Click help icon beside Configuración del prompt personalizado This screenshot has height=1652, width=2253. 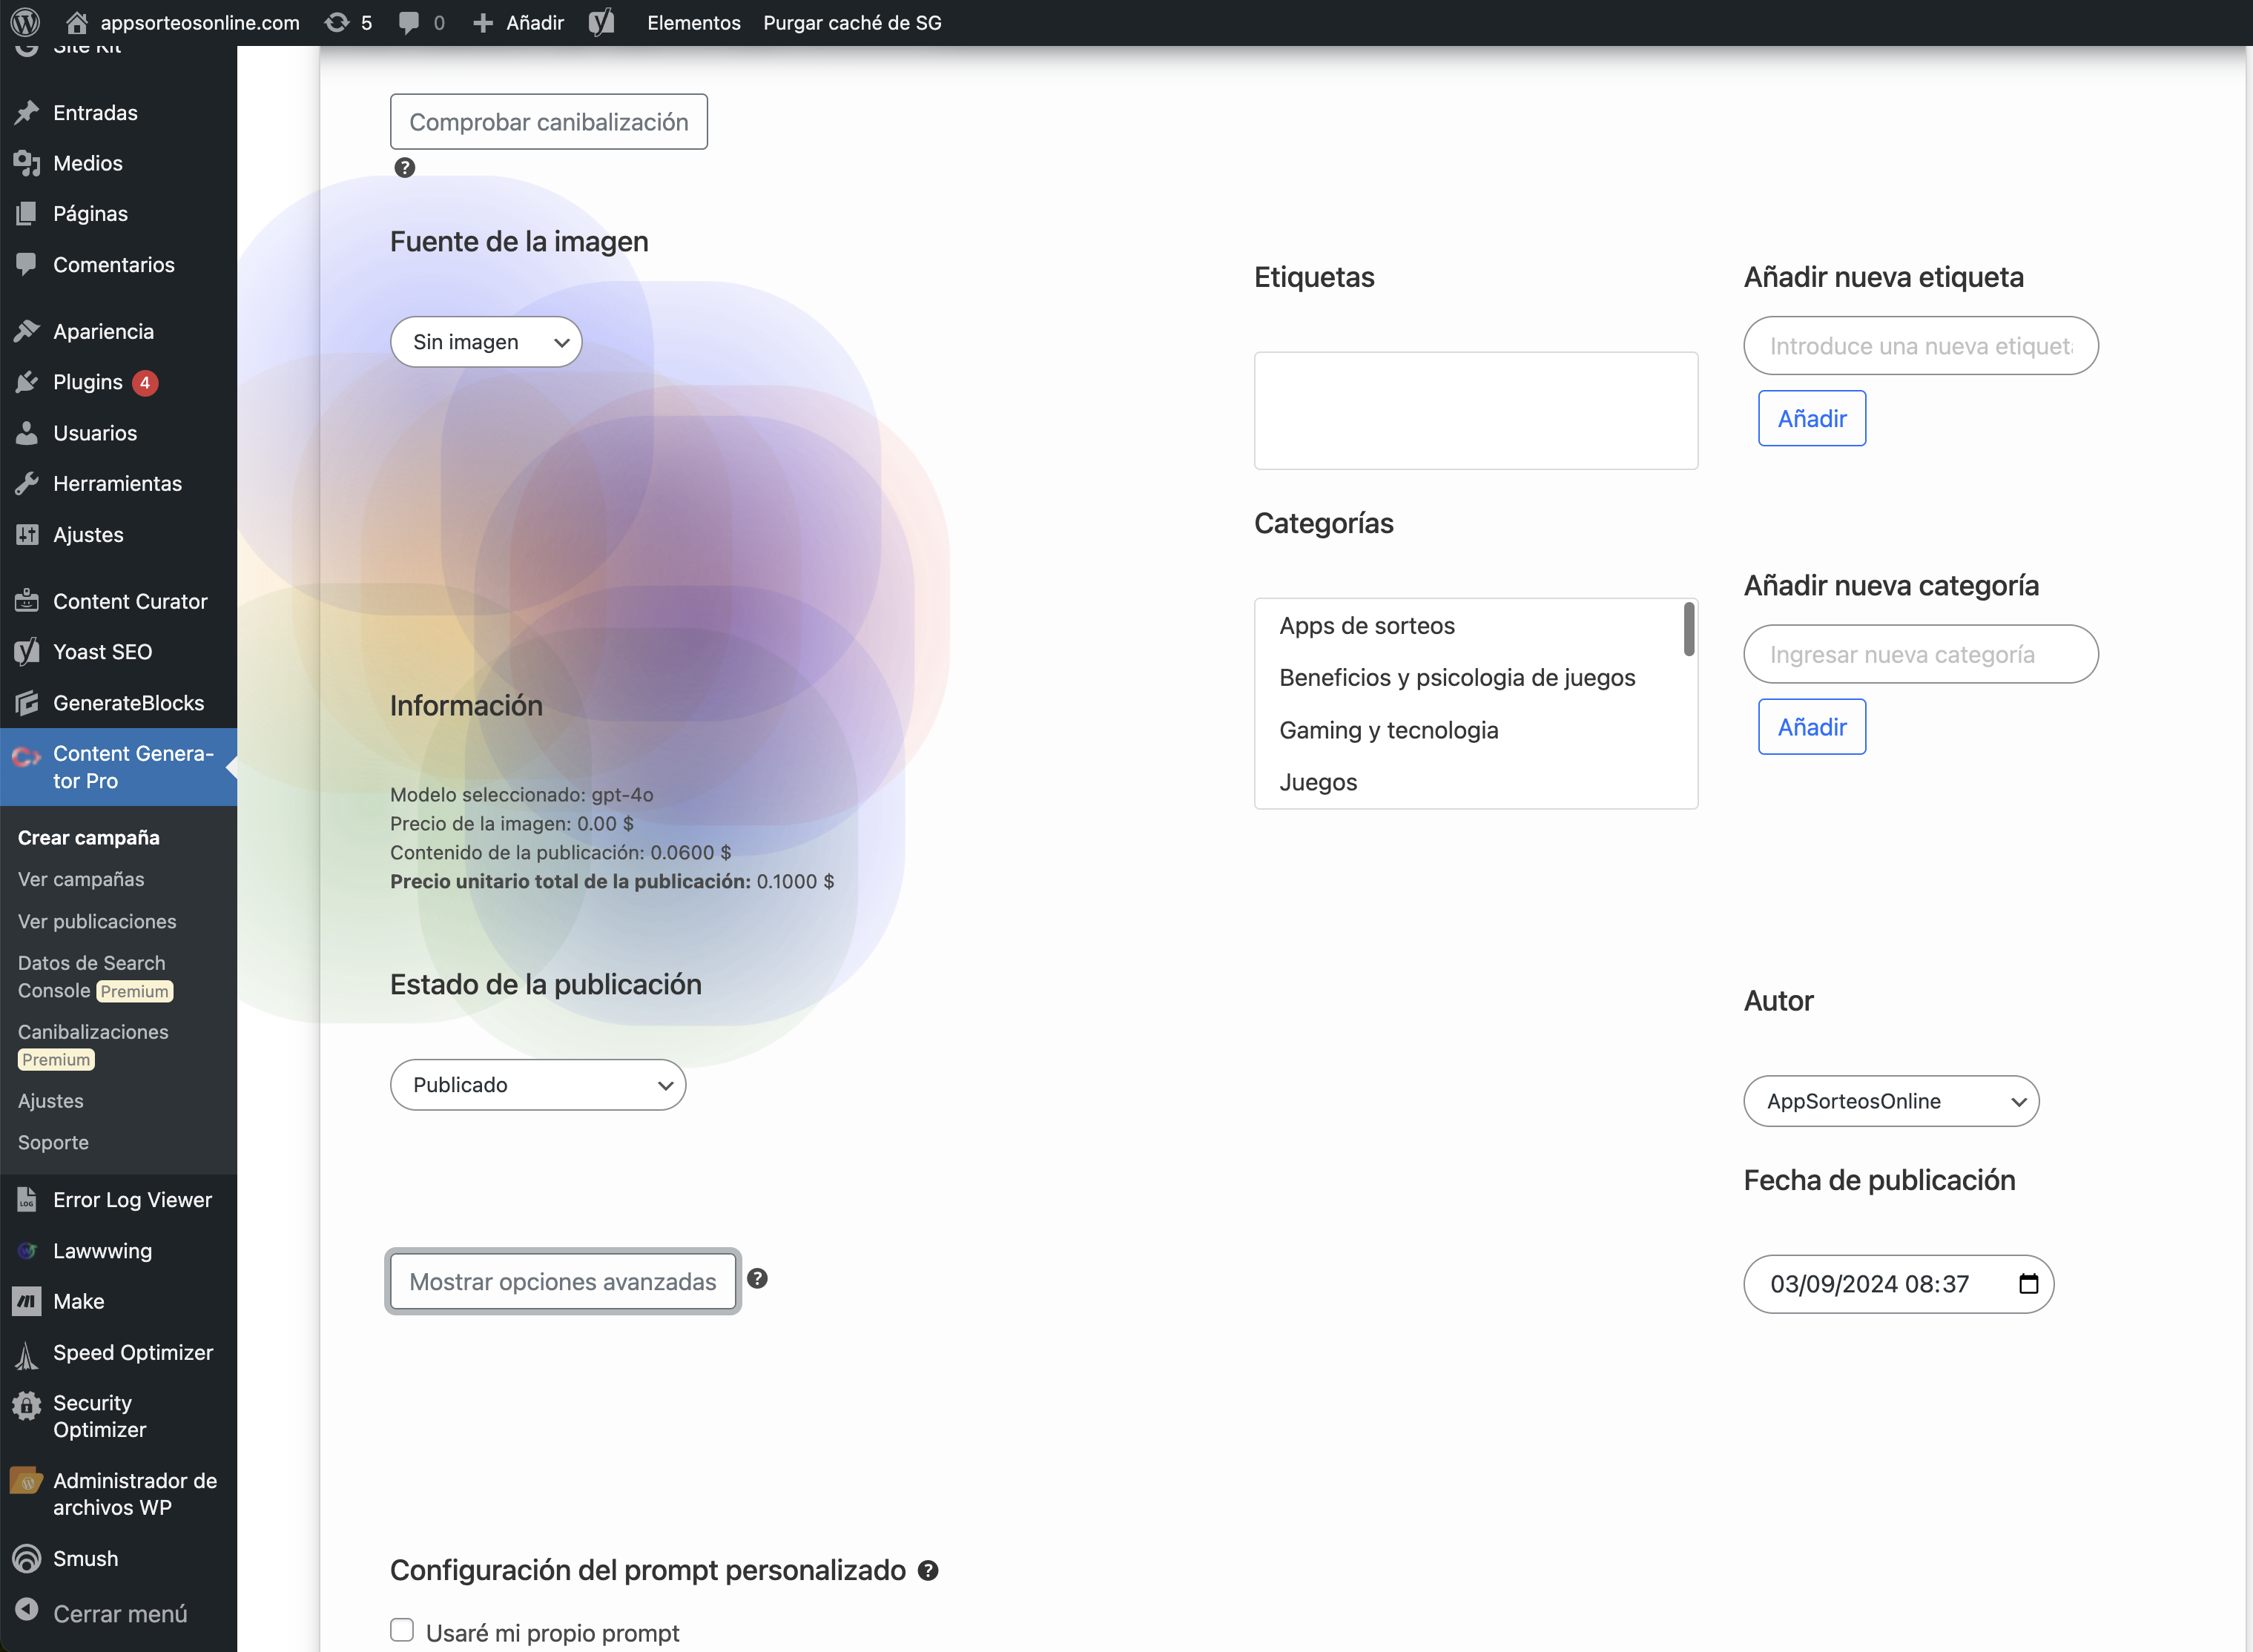(928, 1570)
